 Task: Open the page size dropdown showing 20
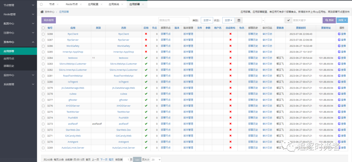[155, 159]
